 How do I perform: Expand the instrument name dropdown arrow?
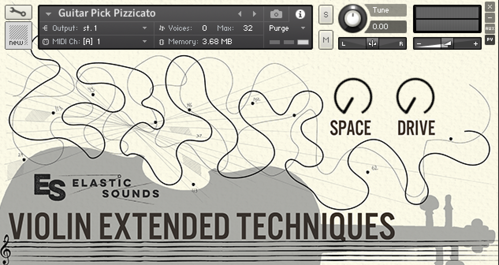tap(48, 14)
